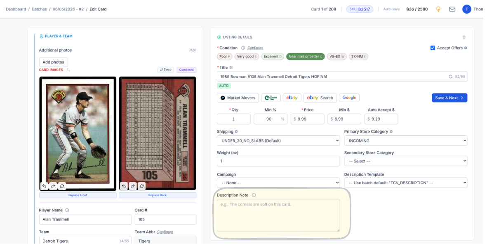Toggle the AUTO title badge
494x251 pixels.
pos(223,86)
